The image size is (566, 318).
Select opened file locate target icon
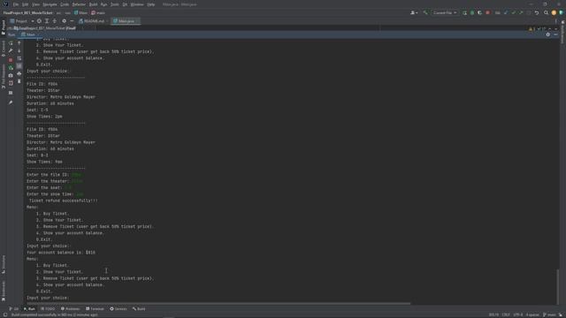[39, 21]
